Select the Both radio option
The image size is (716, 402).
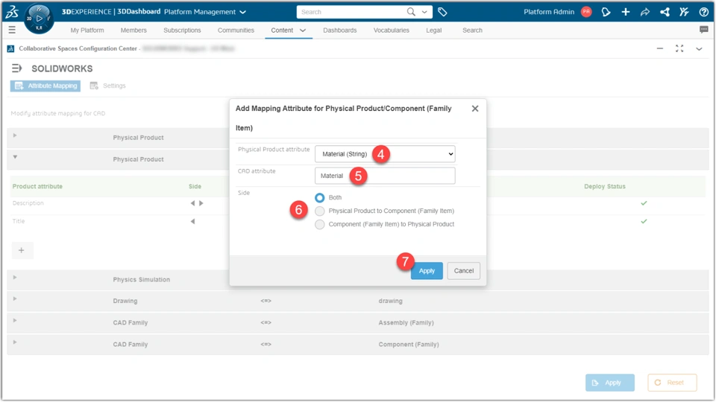point(320,197)
